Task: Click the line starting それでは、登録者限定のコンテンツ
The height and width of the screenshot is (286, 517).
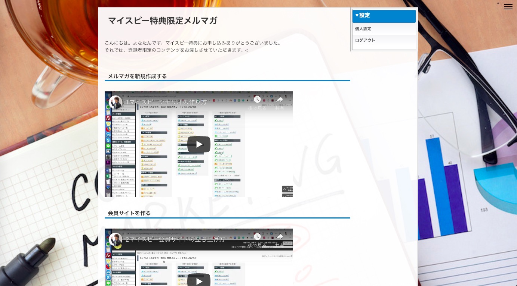Action: click(176, 50)
